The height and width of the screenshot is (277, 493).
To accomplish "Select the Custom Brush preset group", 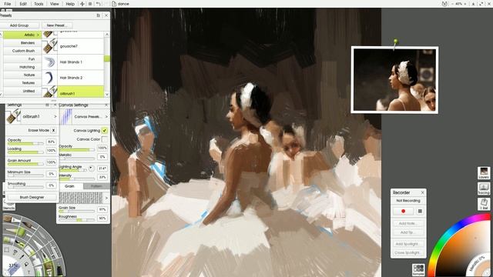I will coord(22,51).
